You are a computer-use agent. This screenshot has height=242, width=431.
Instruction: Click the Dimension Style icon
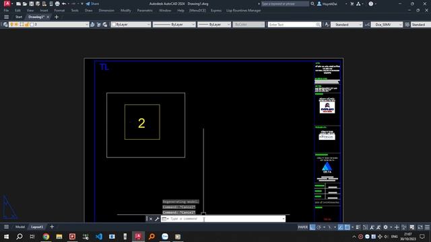(x=367, y=24)
